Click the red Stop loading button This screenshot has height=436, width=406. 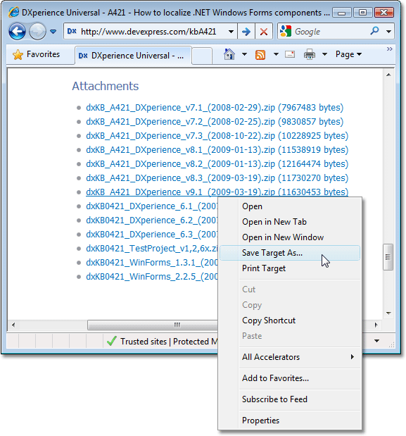(264, 32)
